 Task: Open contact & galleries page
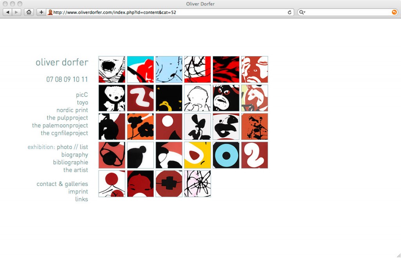coord(62,184)
